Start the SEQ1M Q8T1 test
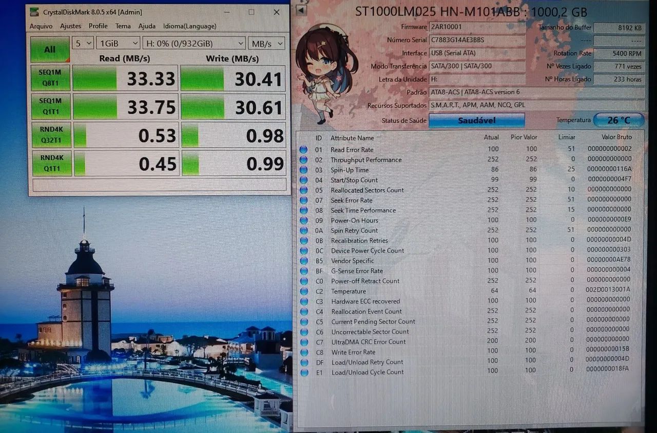 (x=50, y=78)
